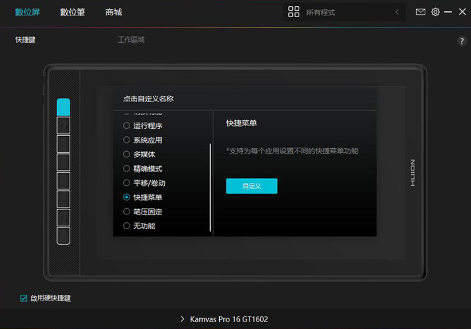Click the 自定义 button
Screen dimensions: 471x329
point(252,186)
